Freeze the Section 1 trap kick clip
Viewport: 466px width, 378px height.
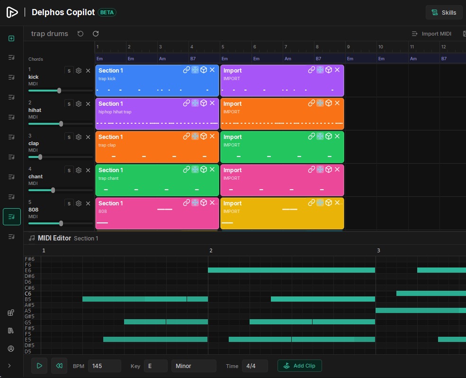tap(195, 70)
